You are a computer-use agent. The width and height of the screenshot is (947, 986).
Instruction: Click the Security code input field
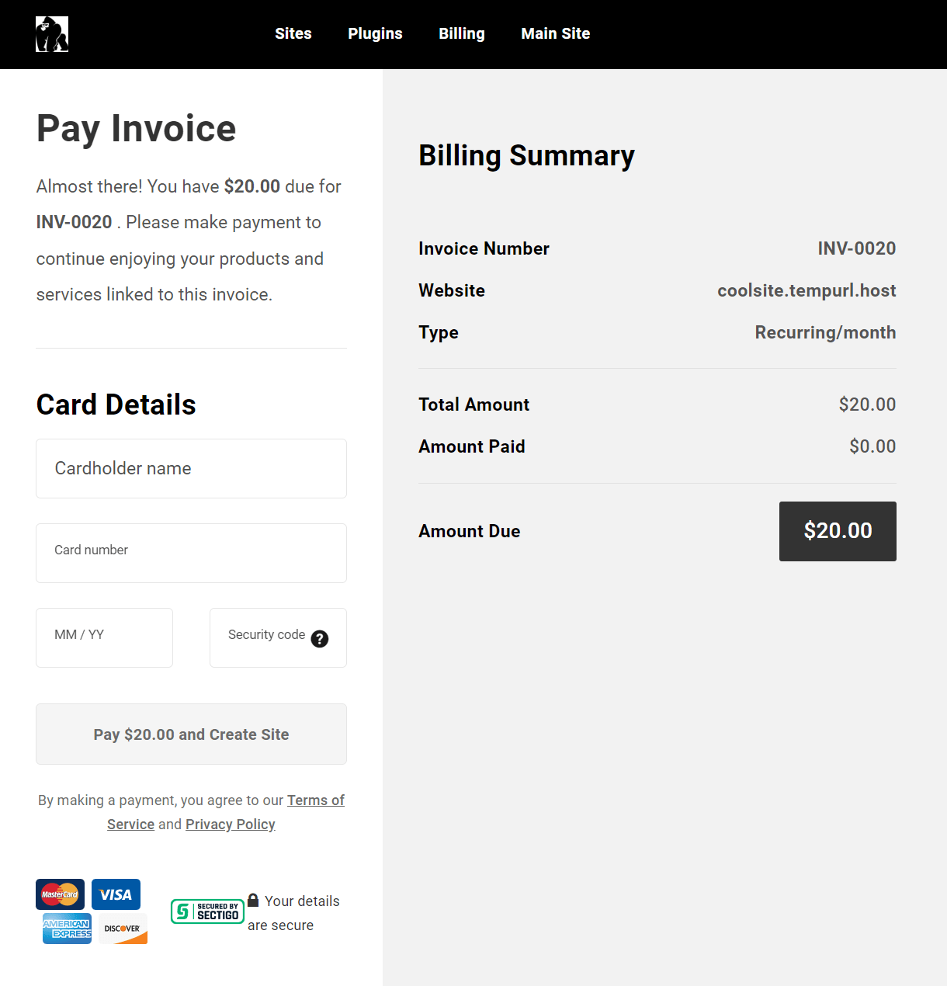tap(278, 637)
